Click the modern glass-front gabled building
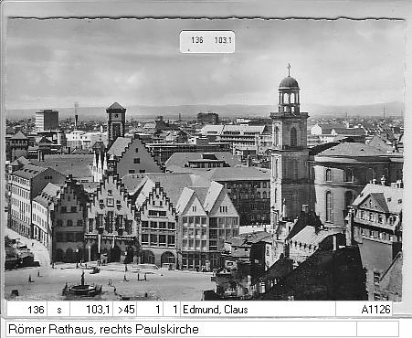 (208, 228)
